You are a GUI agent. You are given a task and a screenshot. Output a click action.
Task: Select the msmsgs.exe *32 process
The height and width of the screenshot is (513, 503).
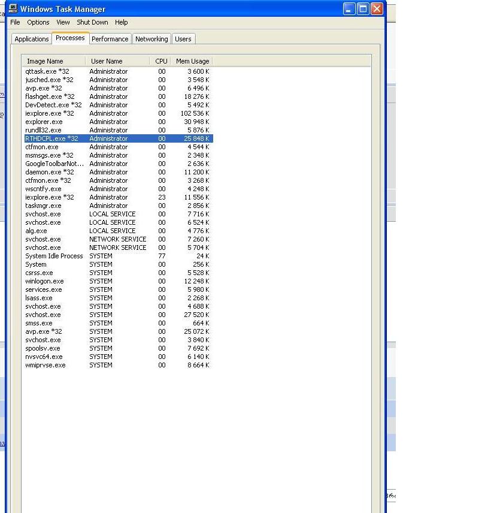(x=119, y=155)
